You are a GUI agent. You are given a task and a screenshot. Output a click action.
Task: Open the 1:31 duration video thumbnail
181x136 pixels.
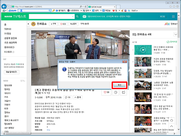click(x=143, y=62)
